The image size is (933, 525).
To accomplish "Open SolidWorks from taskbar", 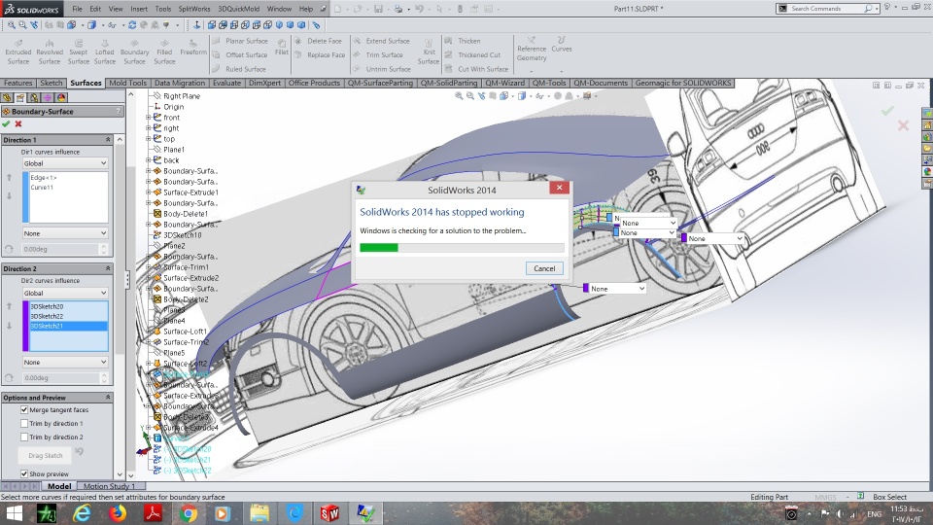I will click(329, 512).
